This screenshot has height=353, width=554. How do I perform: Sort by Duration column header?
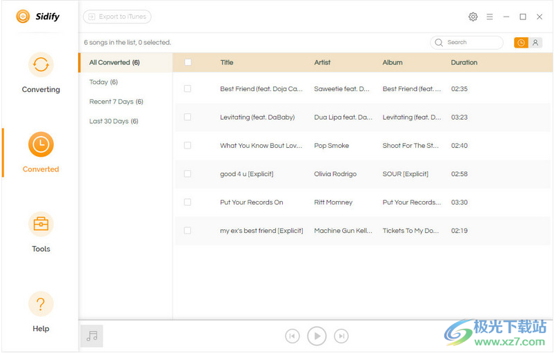point(464,63)
